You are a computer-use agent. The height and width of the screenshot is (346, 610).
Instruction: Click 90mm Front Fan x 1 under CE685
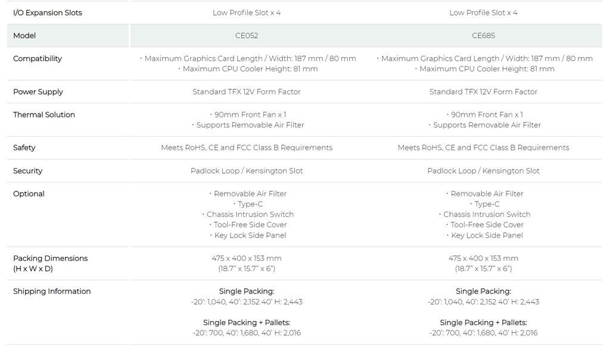click(487, 115)
